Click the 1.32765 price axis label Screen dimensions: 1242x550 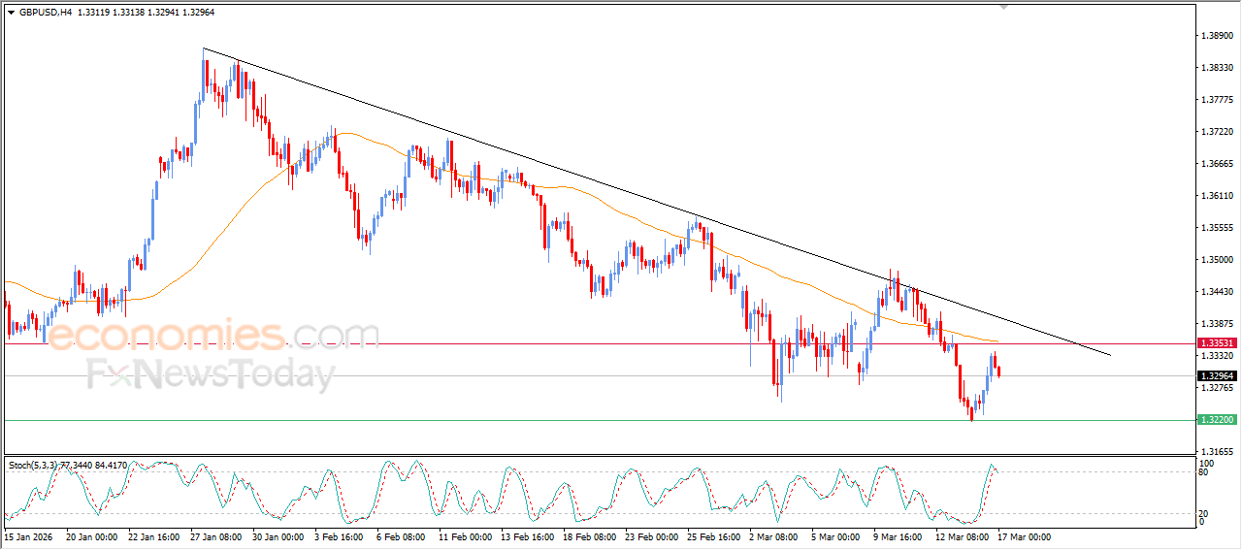point(1217,388)
